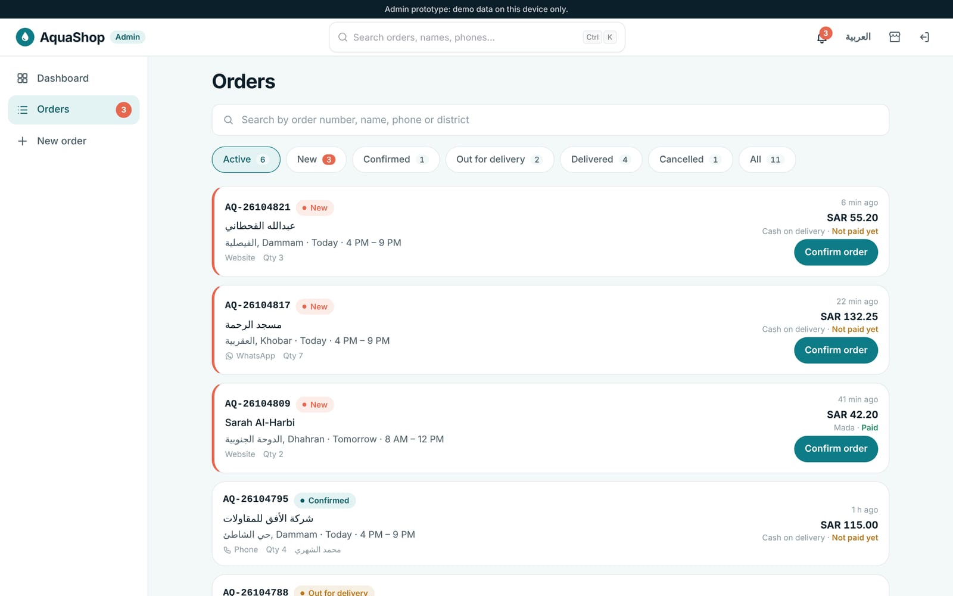953x596 pixels.
Task: Open order number AQ-26104795
Action: [x=256, y=499]
